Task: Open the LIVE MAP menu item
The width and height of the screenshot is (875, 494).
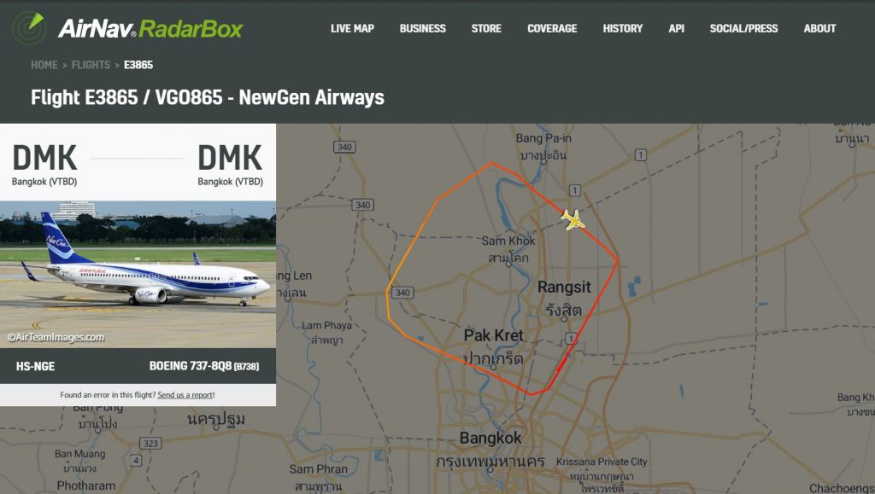Action: click(352, 28)
